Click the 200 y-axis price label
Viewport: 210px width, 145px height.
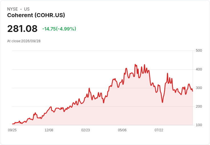[199, 106]
